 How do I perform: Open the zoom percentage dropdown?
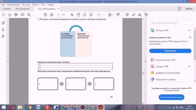tap(104, 15)
